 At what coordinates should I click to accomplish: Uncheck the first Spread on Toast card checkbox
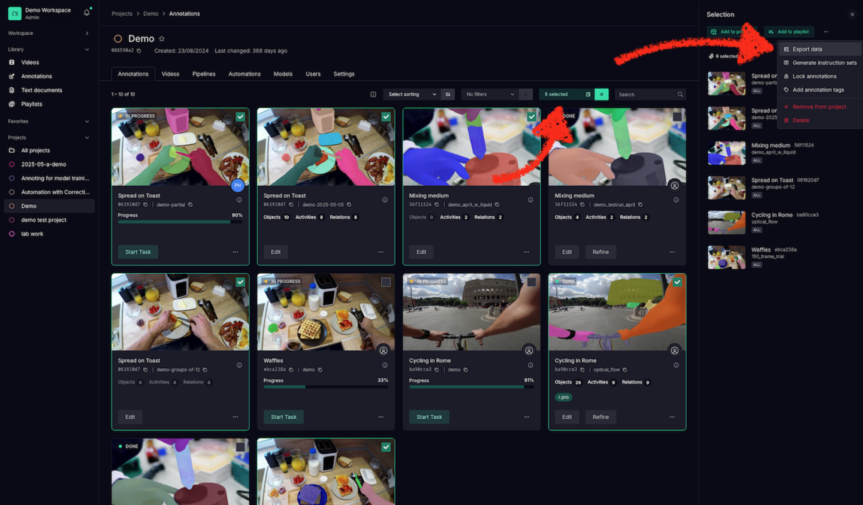(240, 117)
